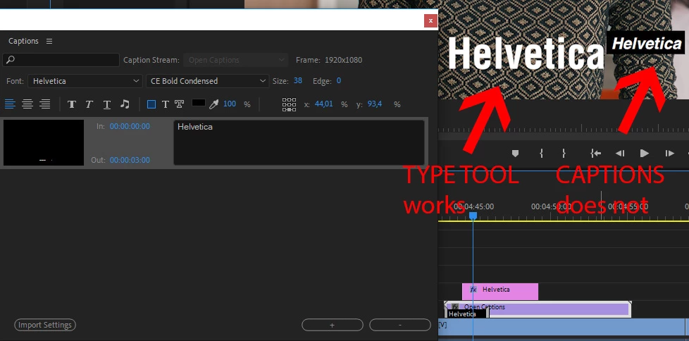Select the font size value 38

298,81
